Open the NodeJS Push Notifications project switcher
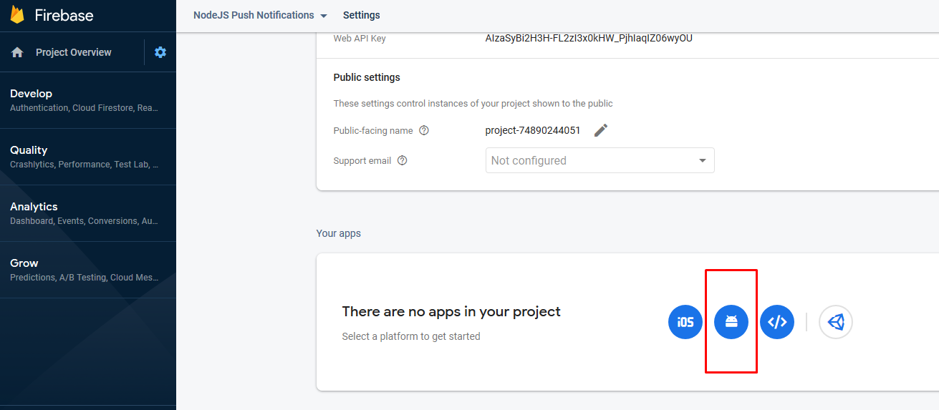This screenshot has width=939, height=410. [x=260, y=15]
